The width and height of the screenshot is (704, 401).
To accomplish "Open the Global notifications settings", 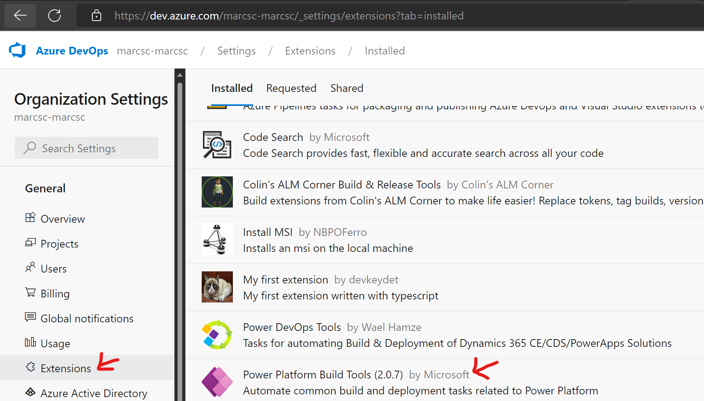I will (x=87, y=318).
